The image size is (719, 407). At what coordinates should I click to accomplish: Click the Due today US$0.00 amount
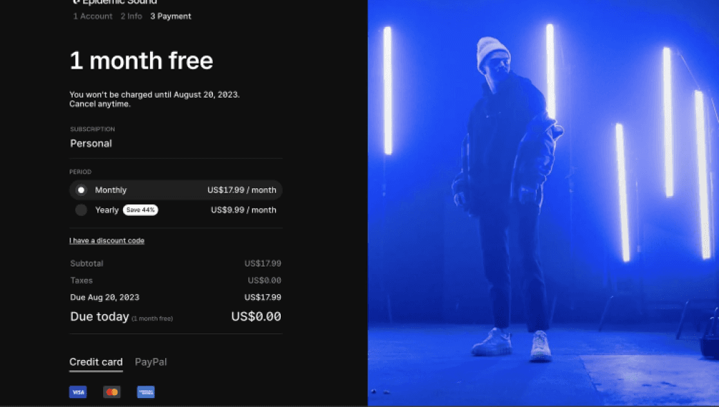click(256, 316)
